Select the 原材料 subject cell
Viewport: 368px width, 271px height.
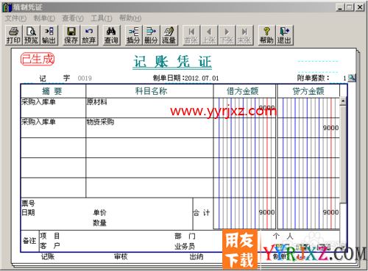coord(149,108)
